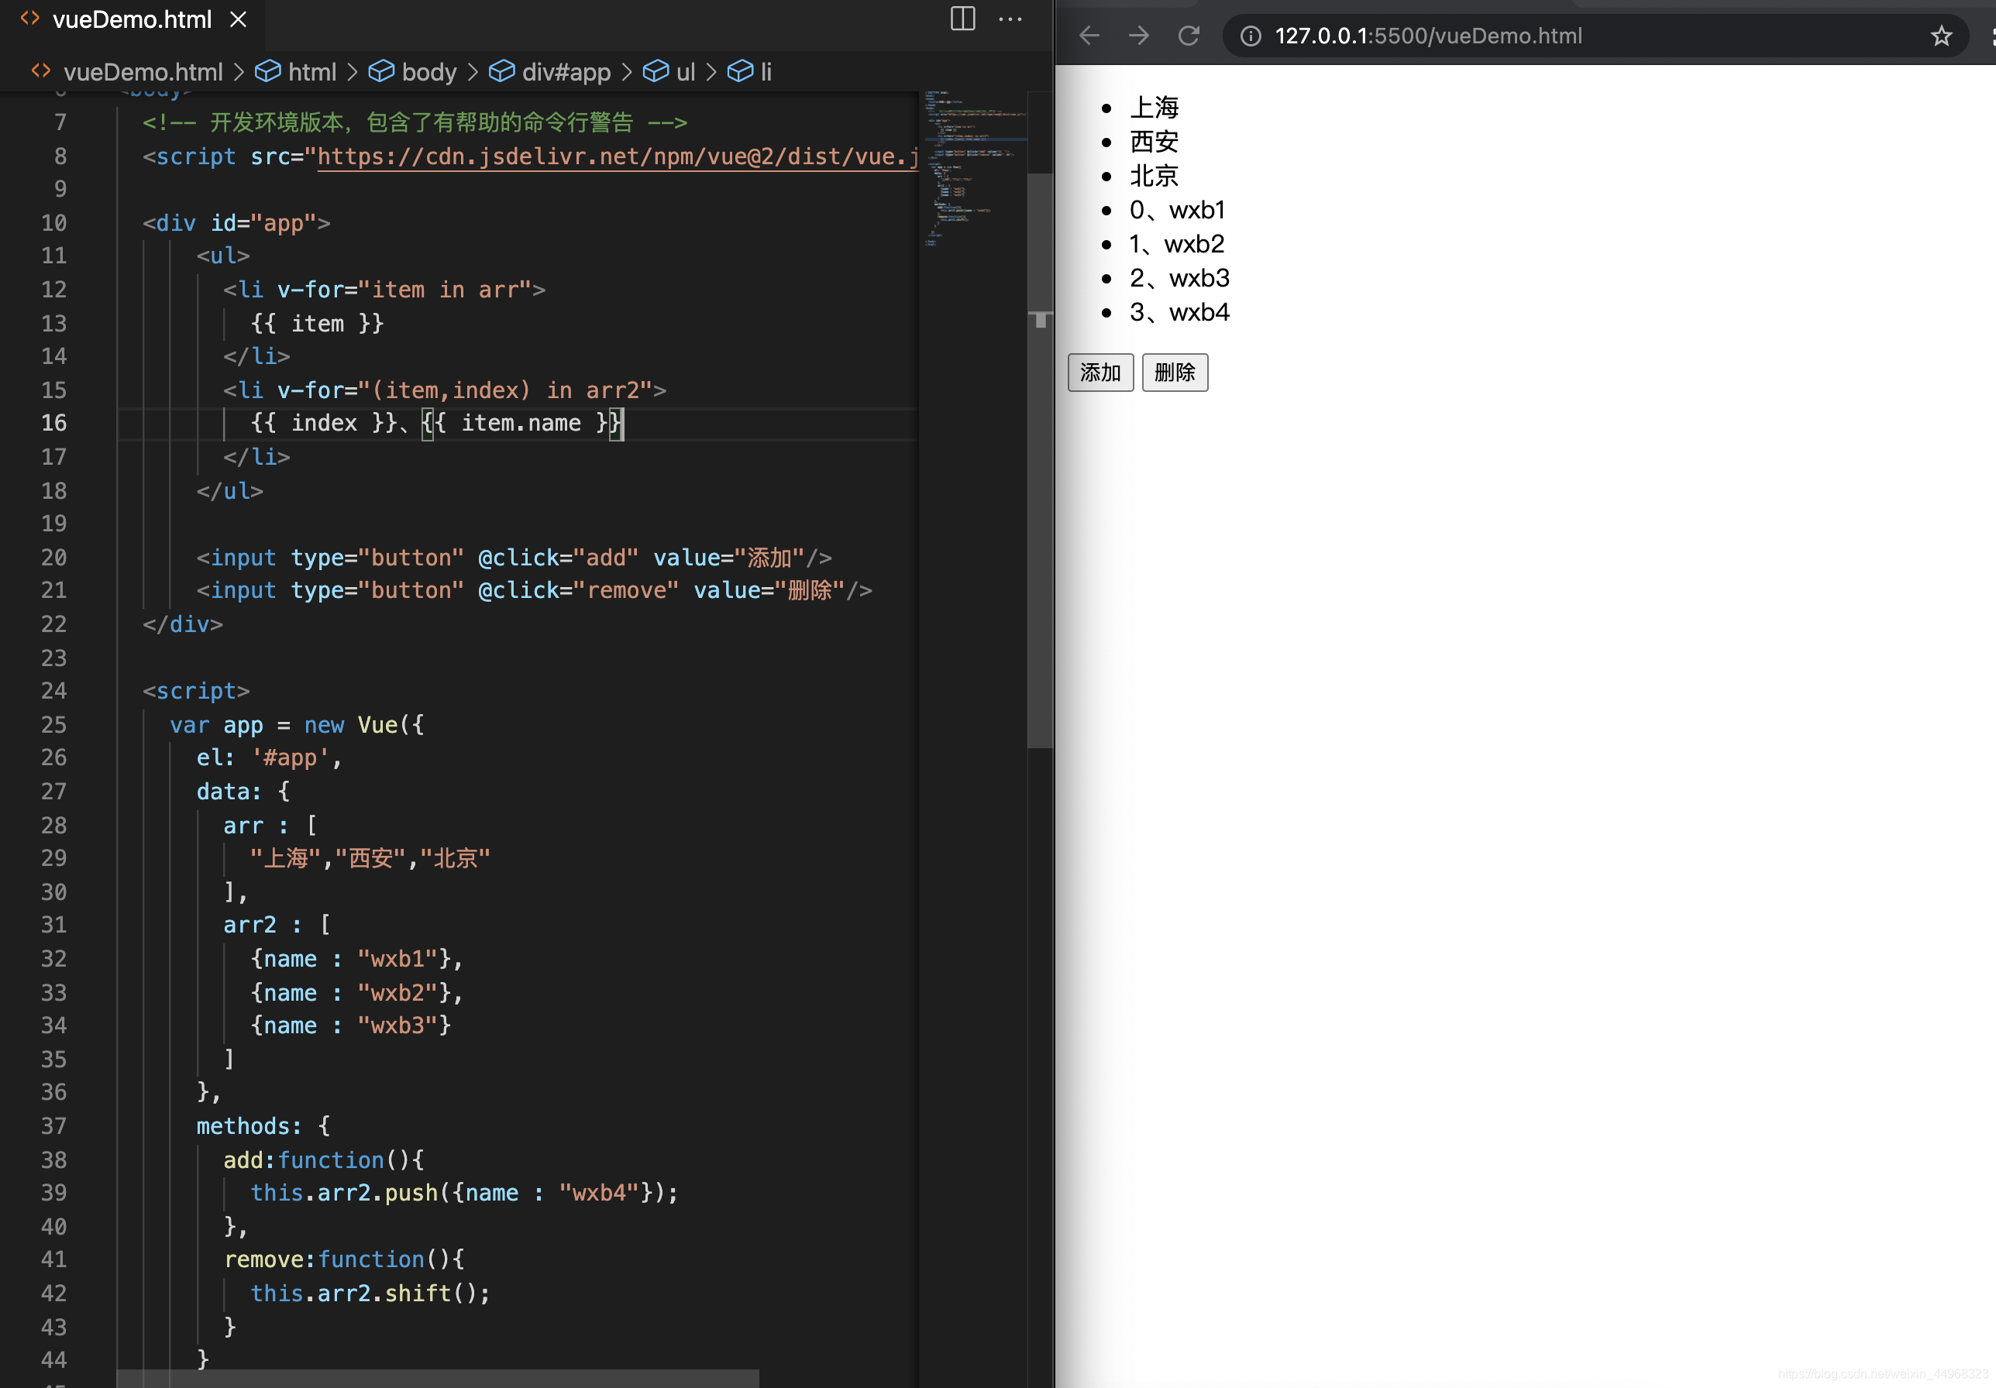Click the split editor right icon

(x=962, y=19)
